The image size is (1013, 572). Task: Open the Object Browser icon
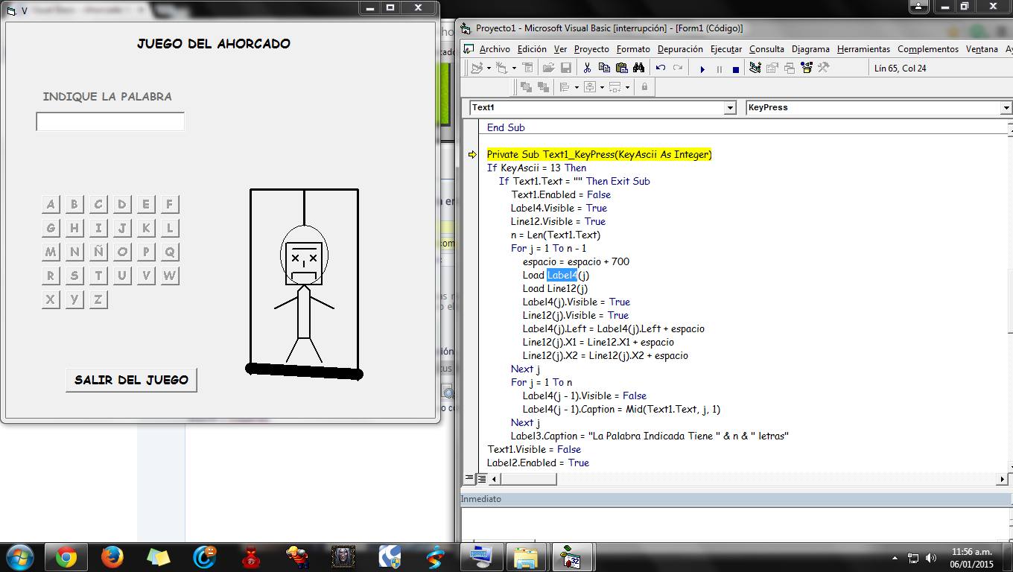click(807, 68)
